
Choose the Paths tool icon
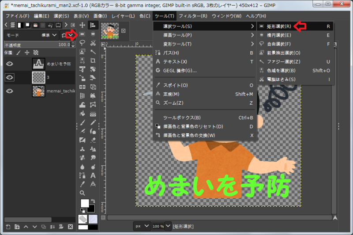click(x=83, y=175)
